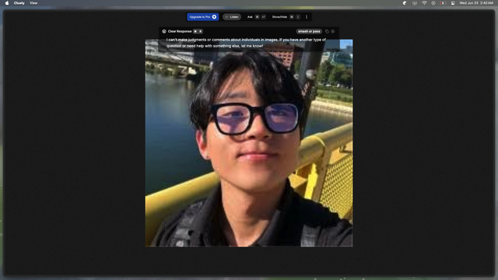Image resolution: width=498 pixels, height=280 pixels.
Task: Click the Return key badge beside Ask
Action: click(x=263, y=17)
